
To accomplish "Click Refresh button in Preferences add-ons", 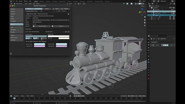I will point(65,9).
